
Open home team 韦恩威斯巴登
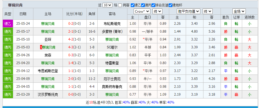[48, 71]
